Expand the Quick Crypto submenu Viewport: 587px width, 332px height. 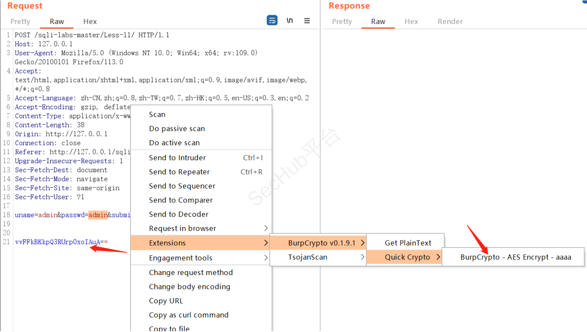coord(407,257)
